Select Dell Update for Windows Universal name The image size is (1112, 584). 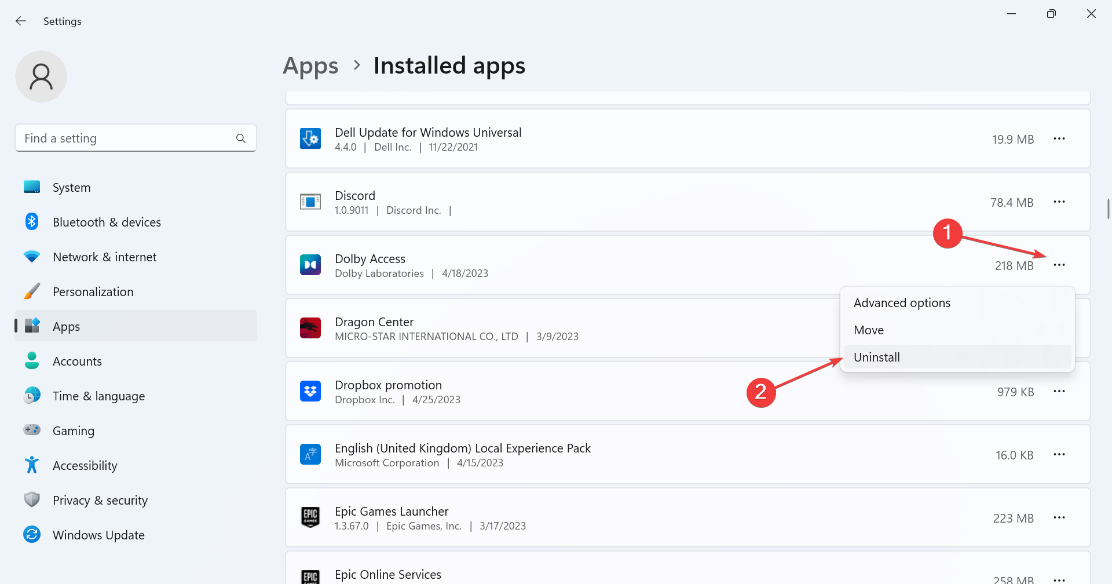[x=428, y=133]
